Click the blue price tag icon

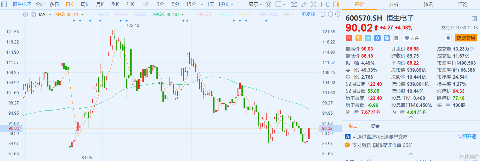click(387, 38)
